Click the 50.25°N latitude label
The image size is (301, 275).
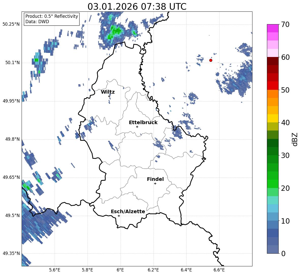[x=11, y=24]
